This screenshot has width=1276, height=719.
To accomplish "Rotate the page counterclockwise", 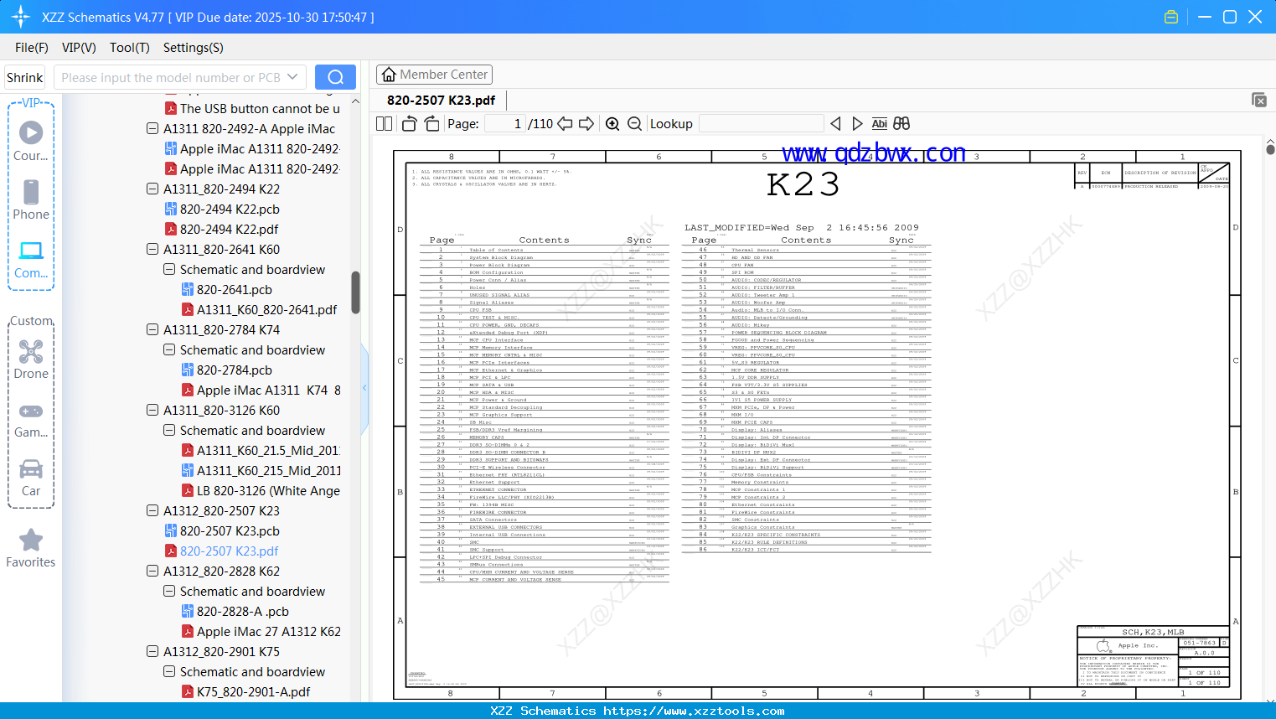I will (410, 124).
